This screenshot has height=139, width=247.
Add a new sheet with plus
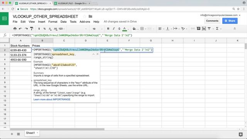point(12,134)
